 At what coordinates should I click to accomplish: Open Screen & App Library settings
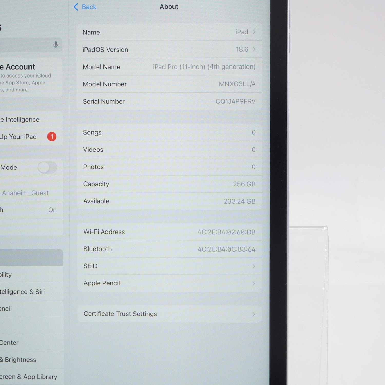pyautogui.click(x=31, y=377)
